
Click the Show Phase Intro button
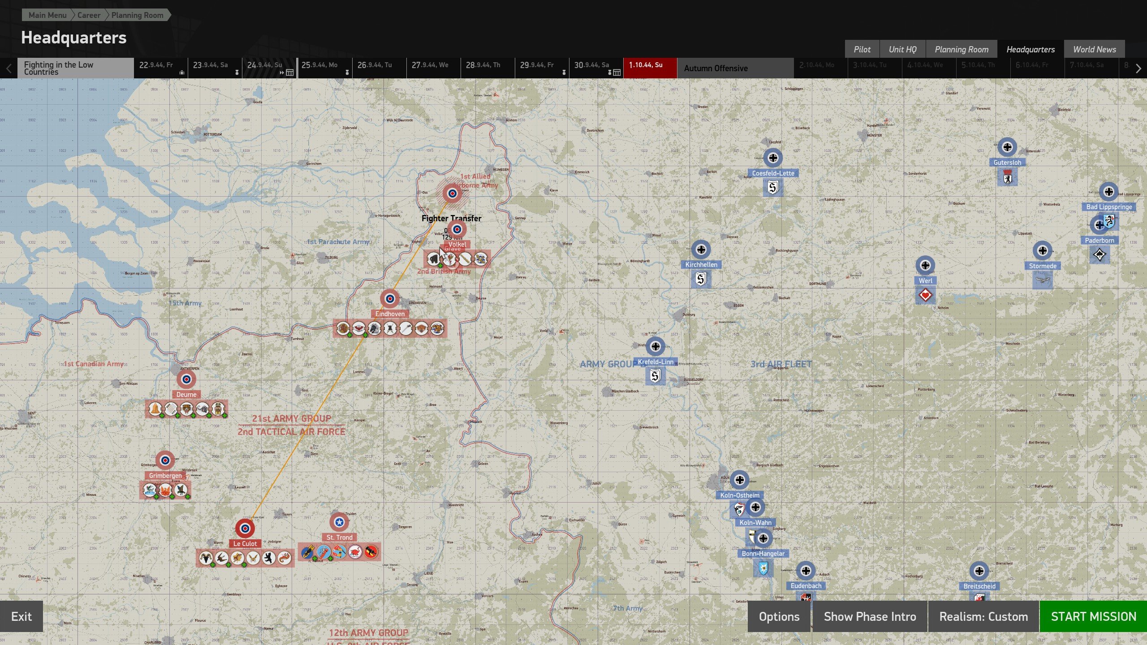coord(870,616)
